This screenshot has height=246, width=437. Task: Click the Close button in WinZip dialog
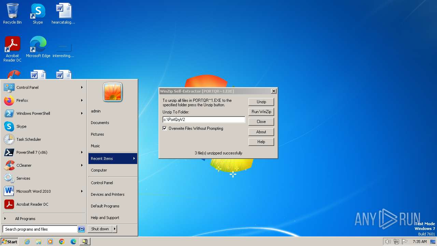tap(261, 122)
